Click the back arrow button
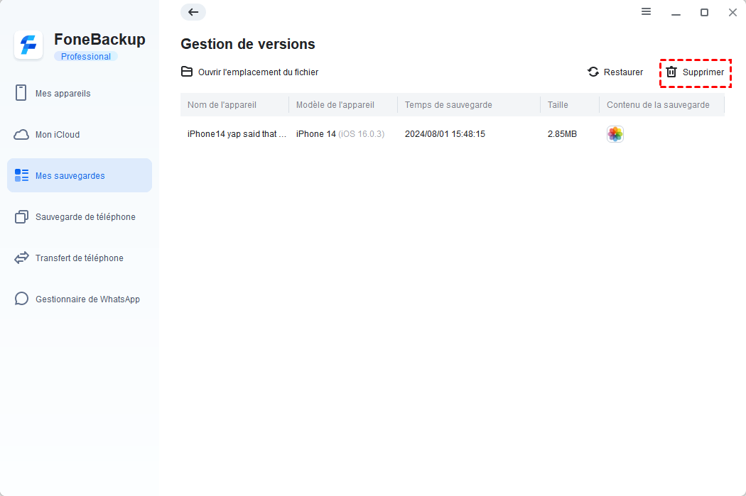 click(x=193, y=12)
